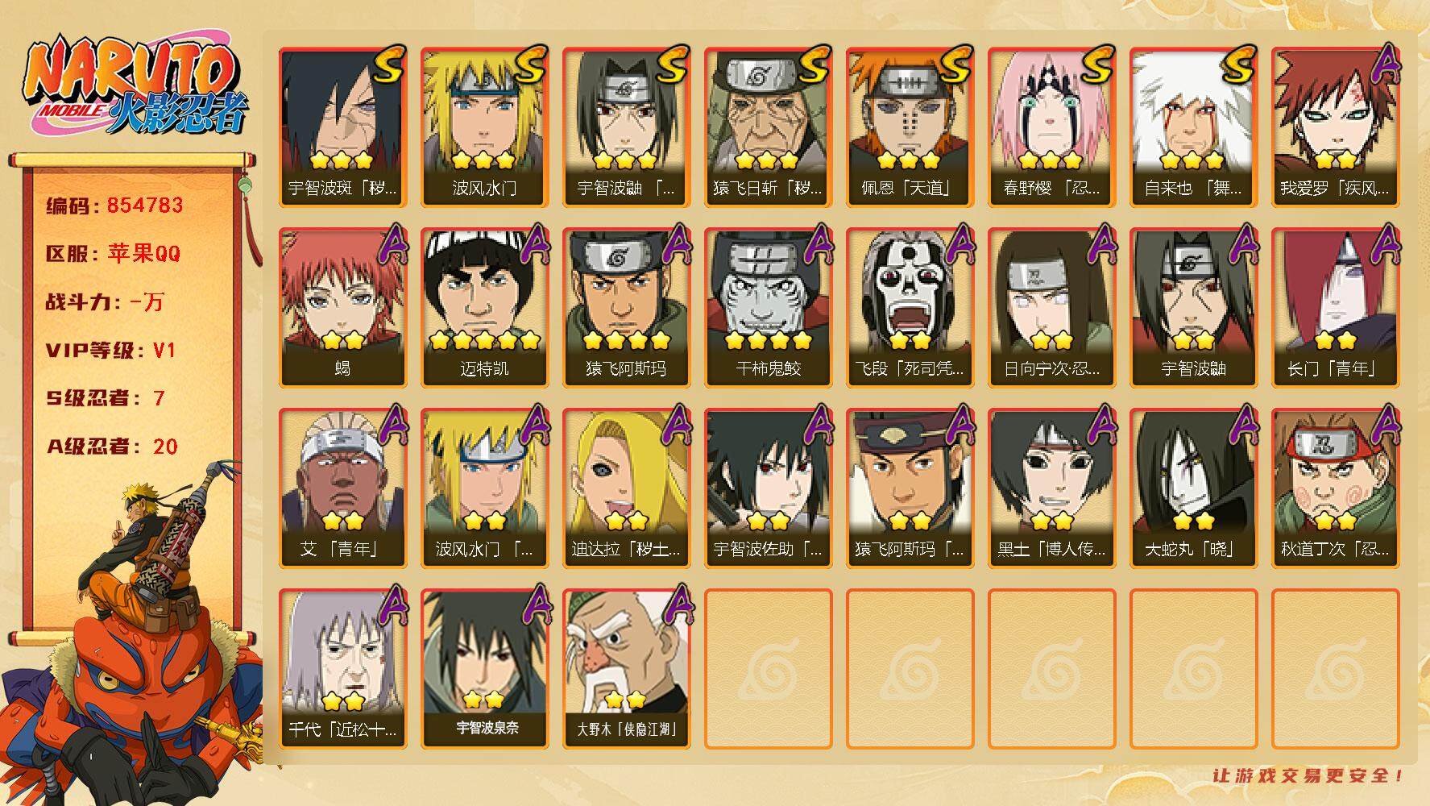Screen dimensions: 1430x806
Task: Click the S rank badge on 宇智波斑 card
Action: pyautogui.click(x=388, y=64)
